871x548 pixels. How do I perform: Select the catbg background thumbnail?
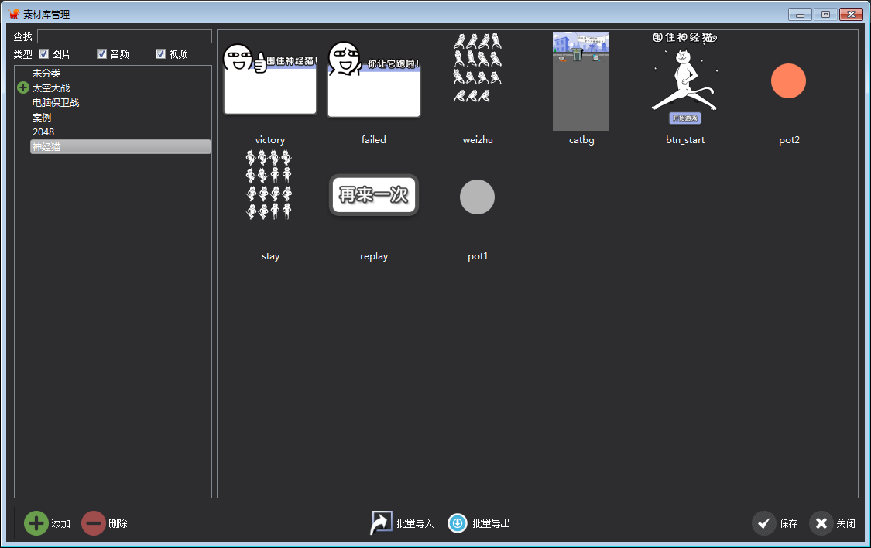(x=581, y=81)
